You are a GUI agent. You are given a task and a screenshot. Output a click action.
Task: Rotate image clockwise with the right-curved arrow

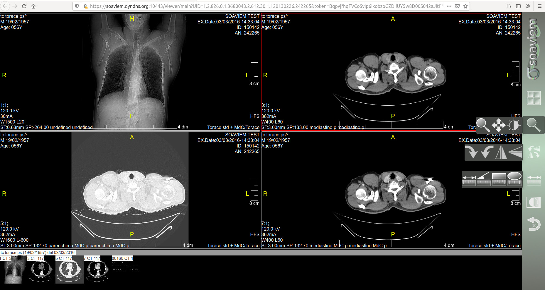[472, 152]
